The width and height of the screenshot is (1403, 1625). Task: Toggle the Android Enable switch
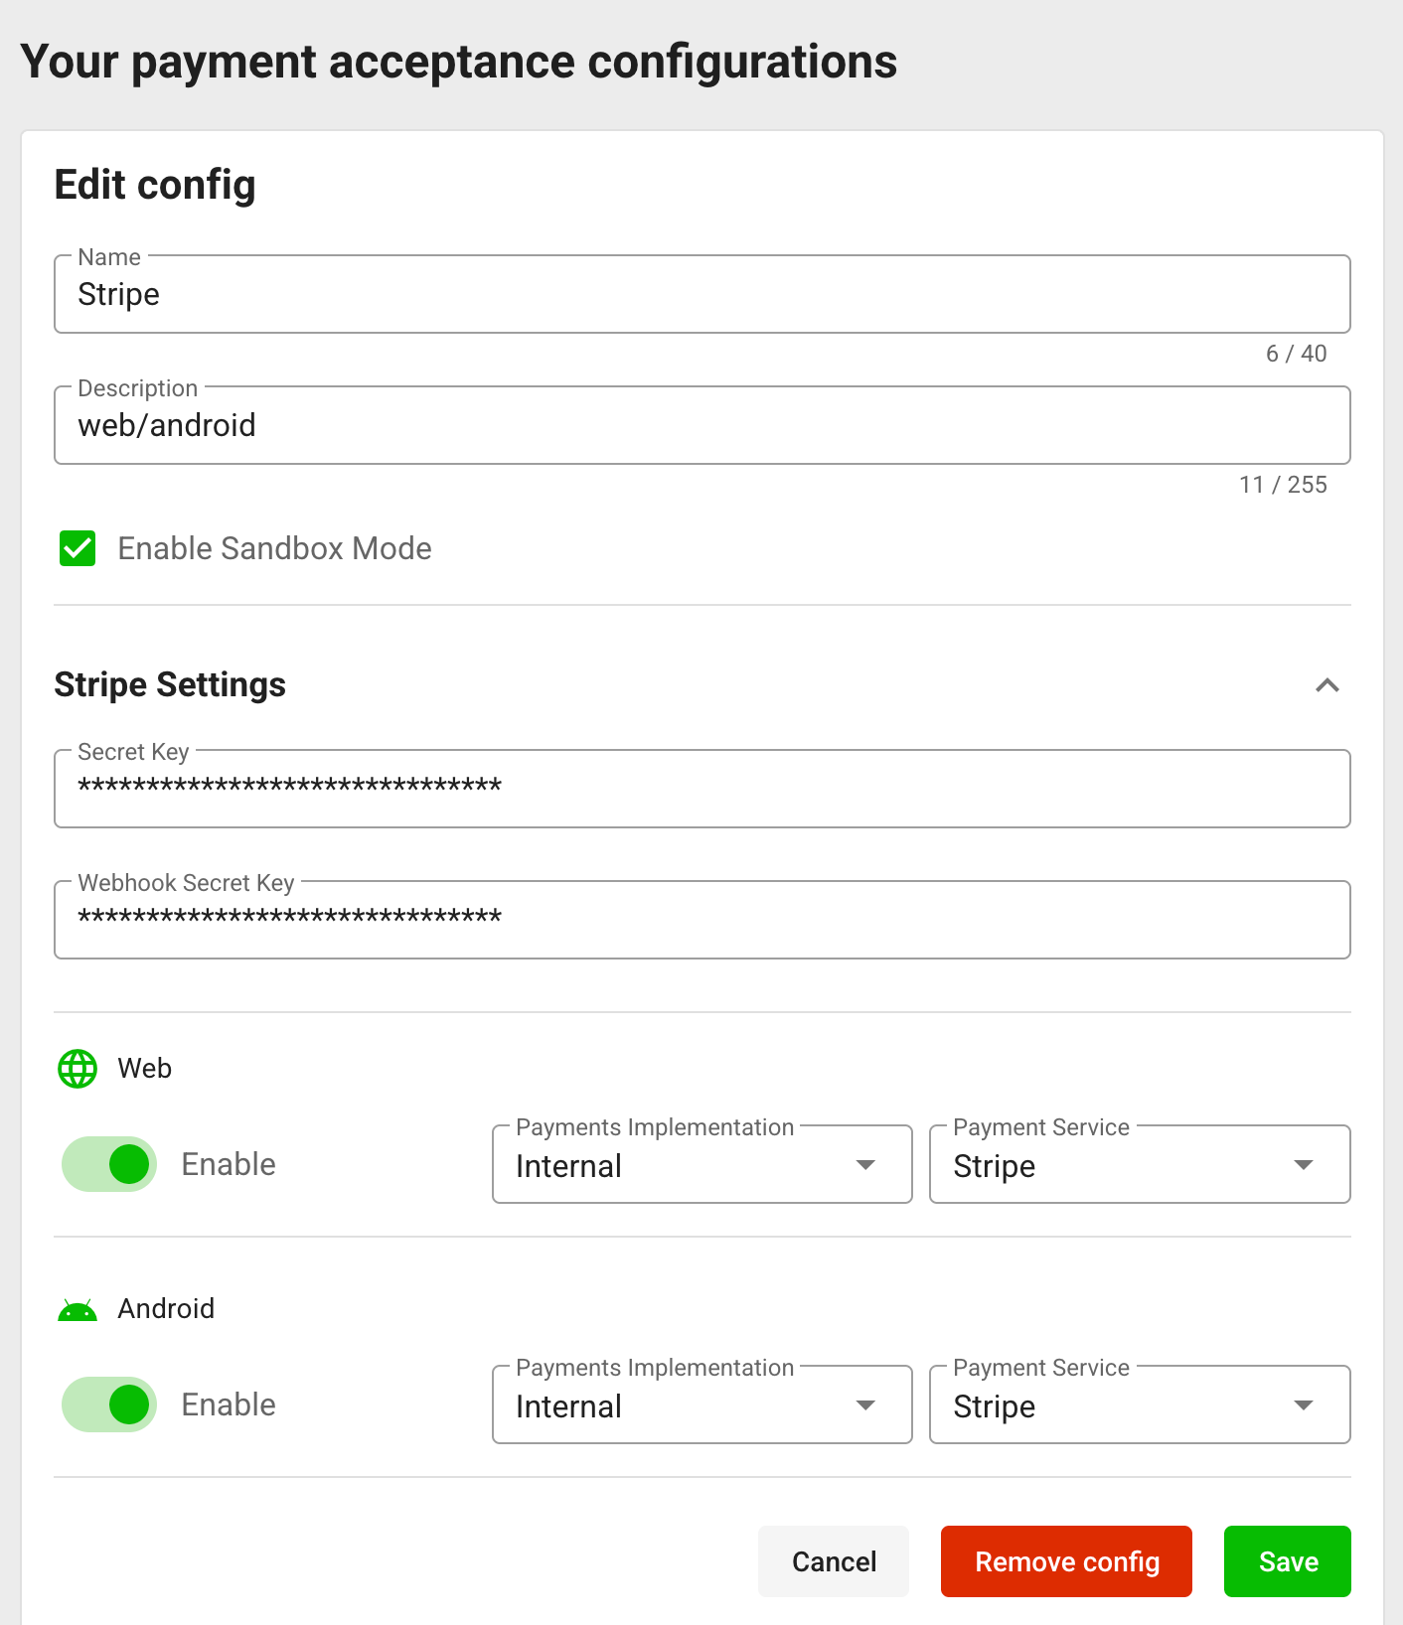click(109, 1404)
